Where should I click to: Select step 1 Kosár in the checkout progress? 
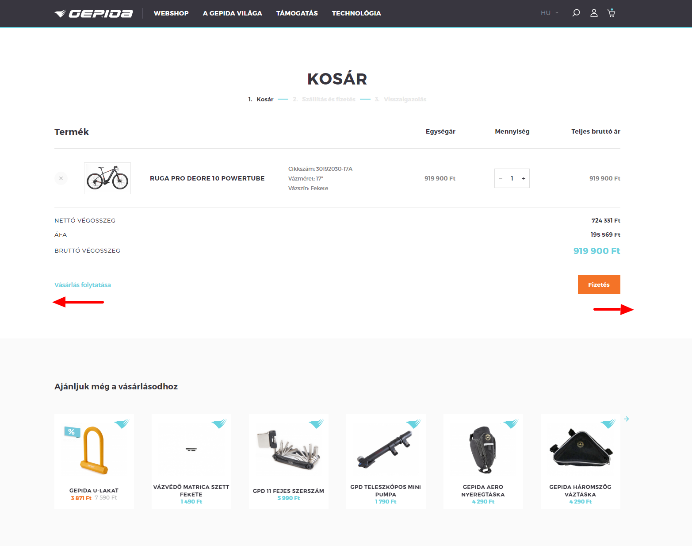click(x=261, y=99)
